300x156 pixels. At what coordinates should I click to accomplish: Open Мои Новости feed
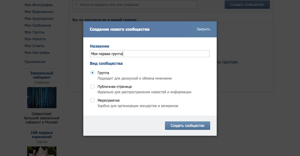tap(35, 39)
